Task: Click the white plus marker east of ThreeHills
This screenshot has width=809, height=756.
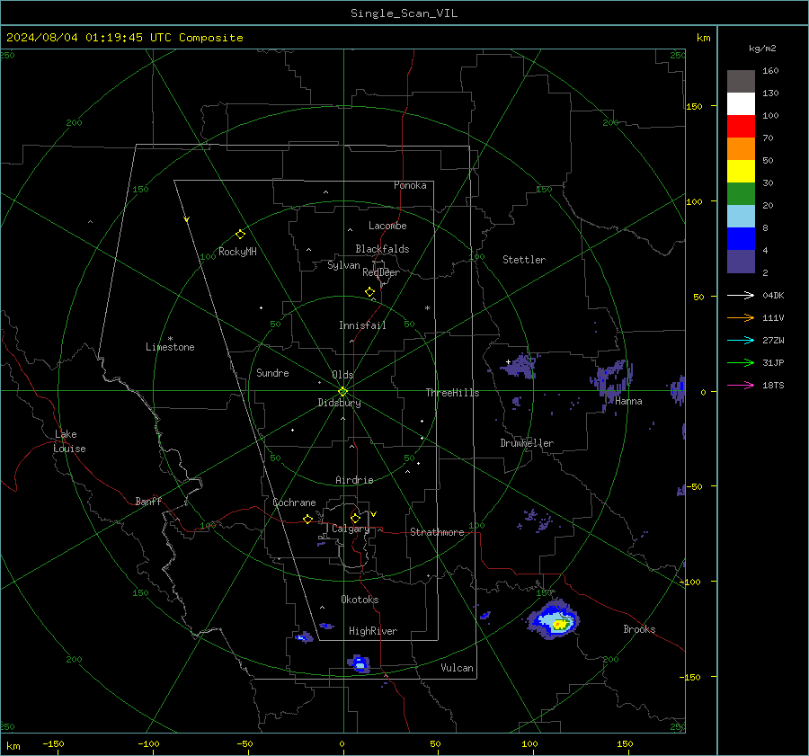Action: (x=508, y=362)
